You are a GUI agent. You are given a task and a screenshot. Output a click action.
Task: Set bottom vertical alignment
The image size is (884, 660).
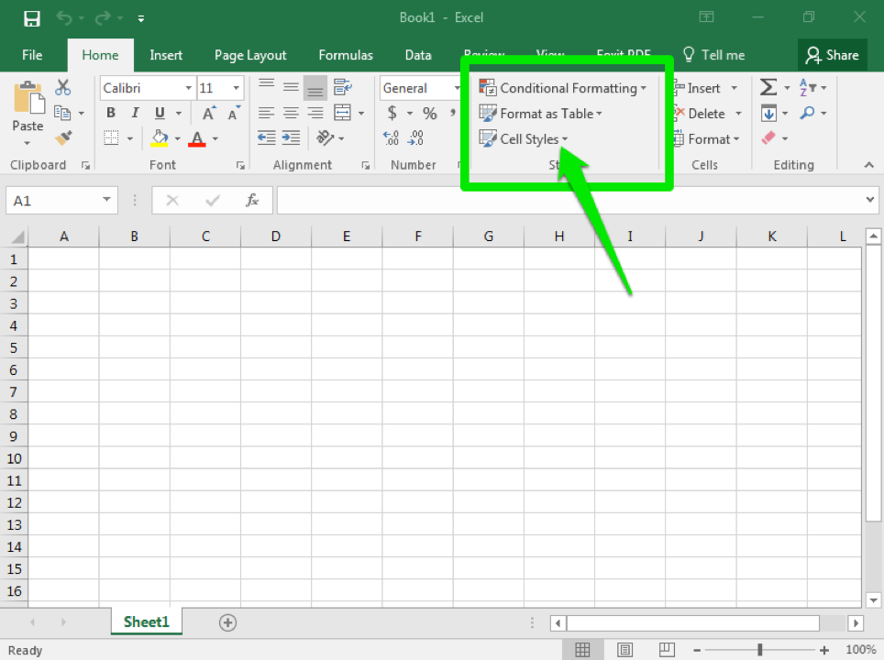[x=315, y=88]
